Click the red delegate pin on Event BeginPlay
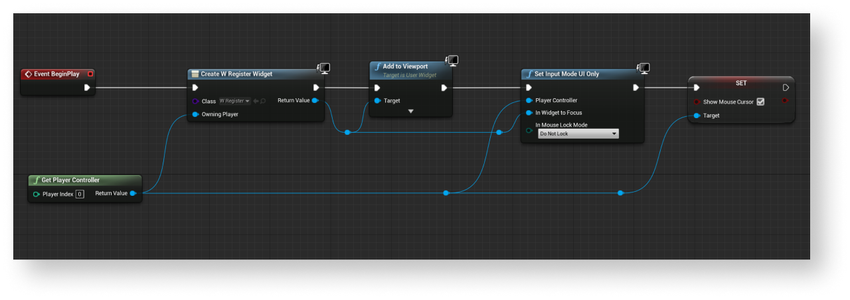The width and height of the screenshot is (850, 300). 90,74
